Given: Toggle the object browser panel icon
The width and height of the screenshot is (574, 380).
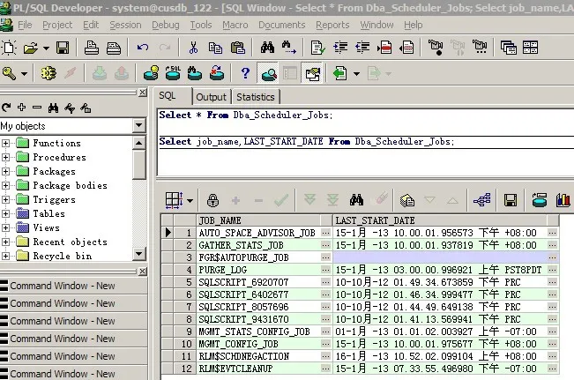Looking at the screenshot, I should click(269, 73).
